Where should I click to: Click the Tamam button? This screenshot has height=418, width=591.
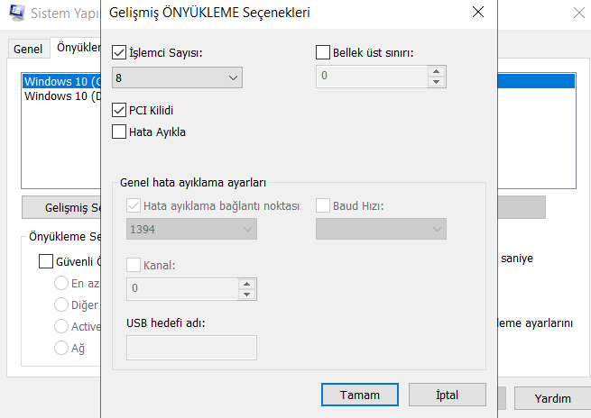click(359, 395)
